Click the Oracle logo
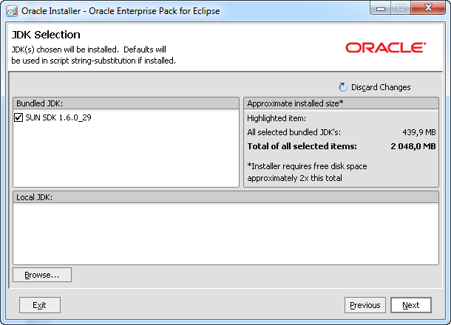 [x=385, y=48]
